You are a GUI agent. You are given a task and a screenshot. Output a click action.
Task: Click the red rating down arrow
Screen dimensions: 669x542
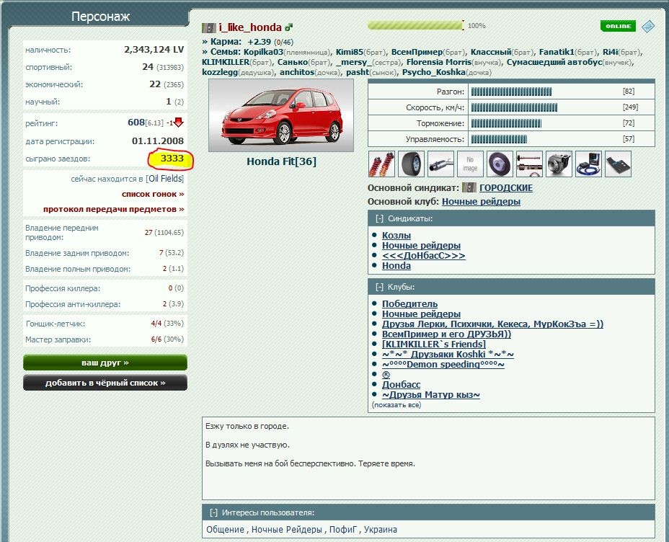point(179,123)
